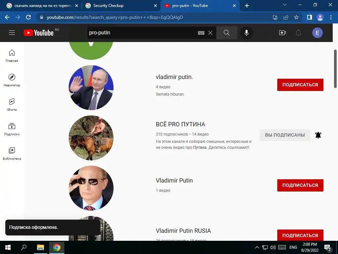Run search with the magnifier button

coord(226,33)
